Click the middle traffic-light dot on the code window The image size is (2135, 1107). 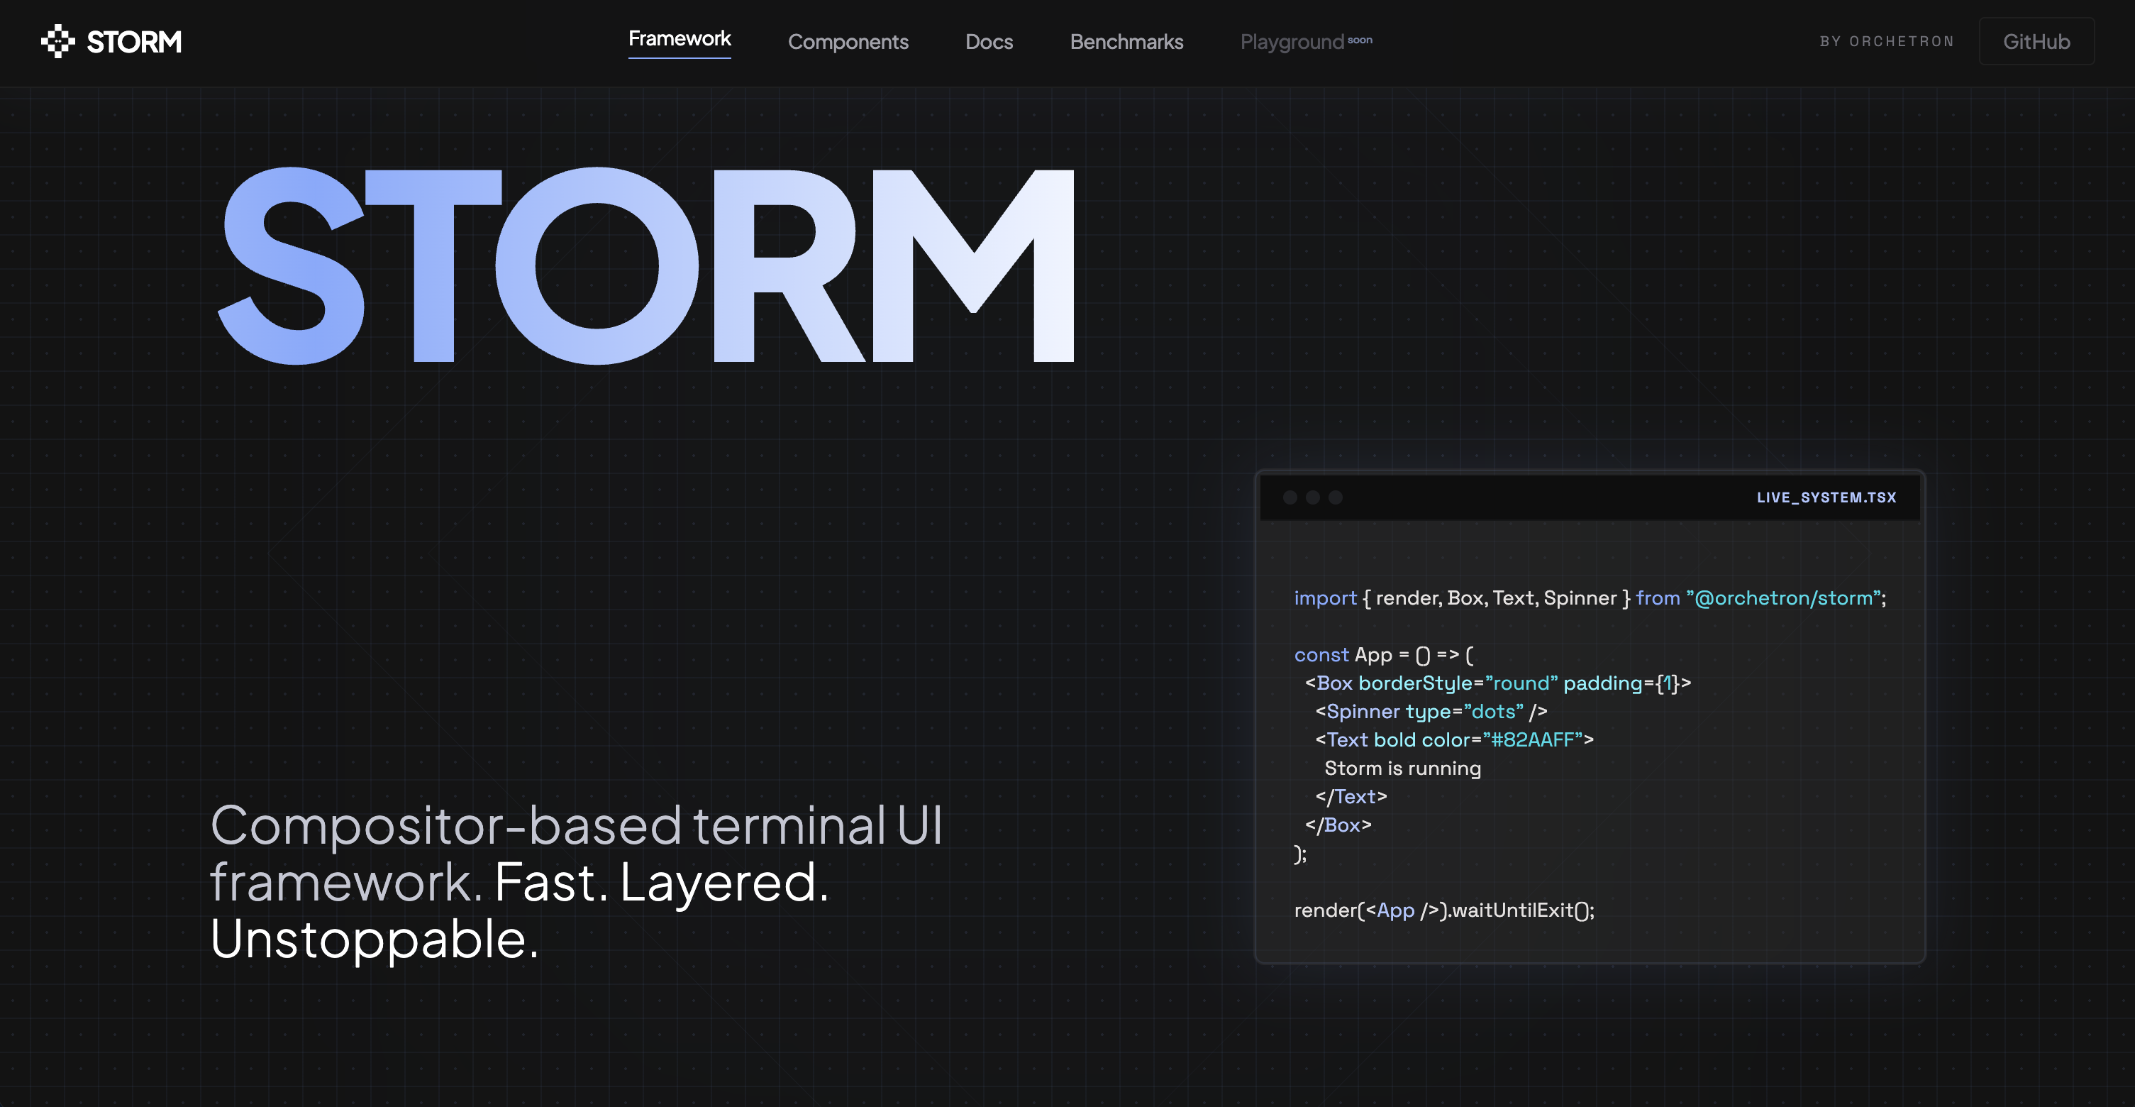click(x=1313, y=497)
